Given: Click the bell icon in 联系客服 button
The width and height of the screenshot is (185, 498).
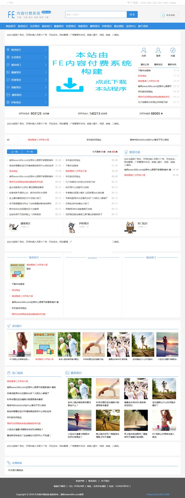Looking at the screenshot, I should 164,15.
